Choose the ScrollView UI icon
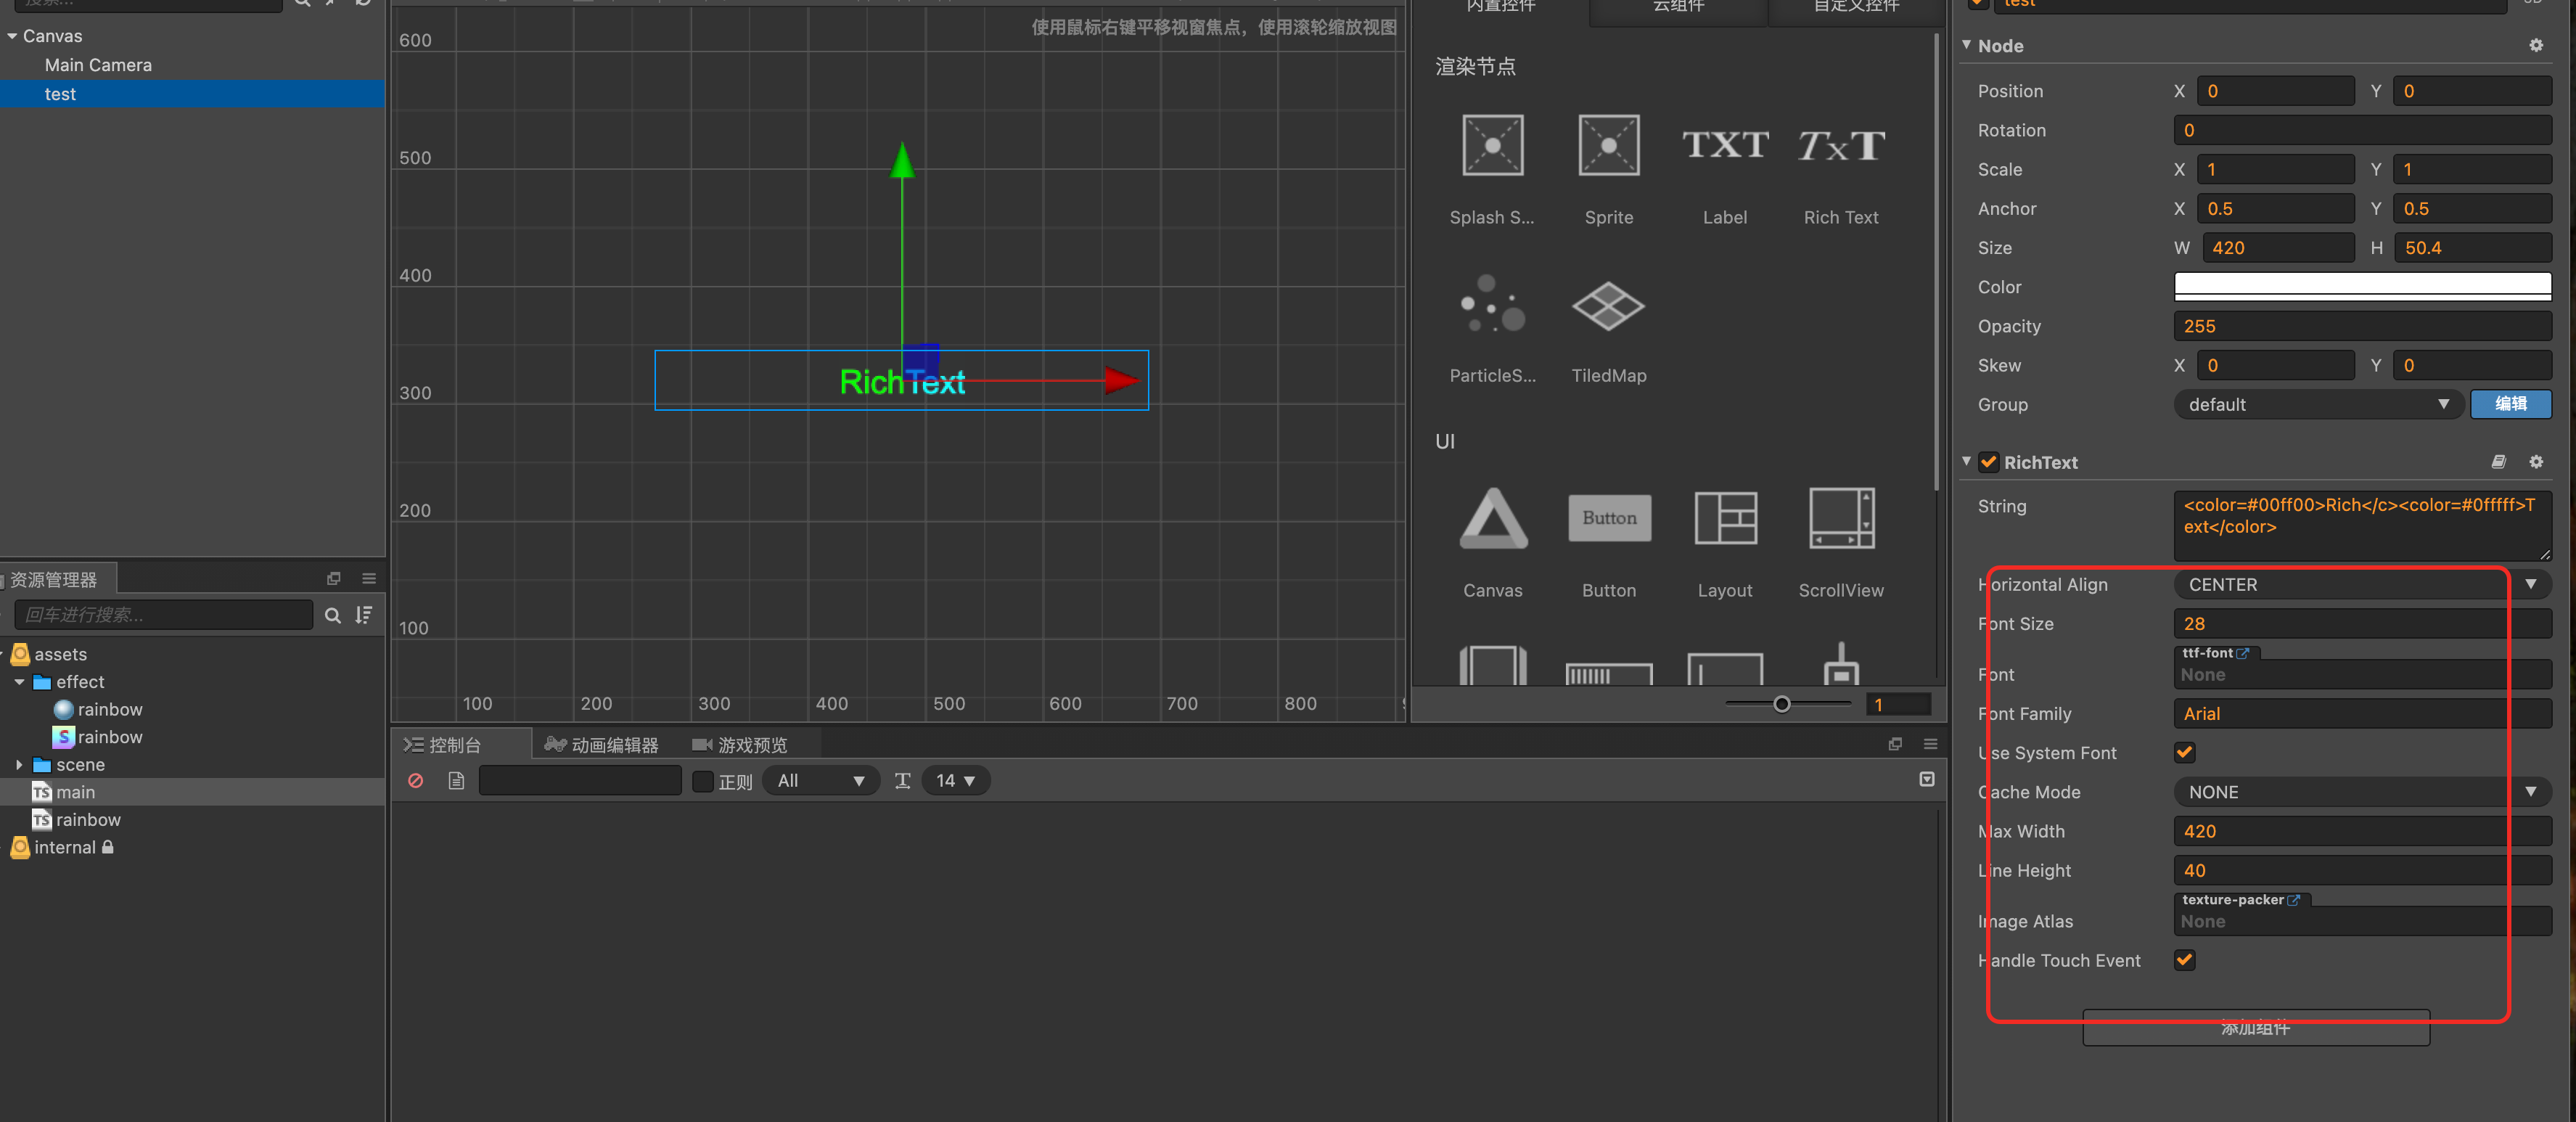Viewport: 2576px width, 1122px height. tap(1840, 519)
